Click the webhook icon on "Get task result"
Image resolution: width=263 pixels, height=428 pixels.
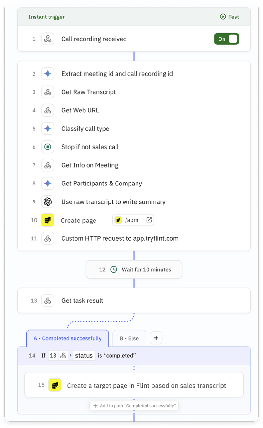tap(48, 300)
